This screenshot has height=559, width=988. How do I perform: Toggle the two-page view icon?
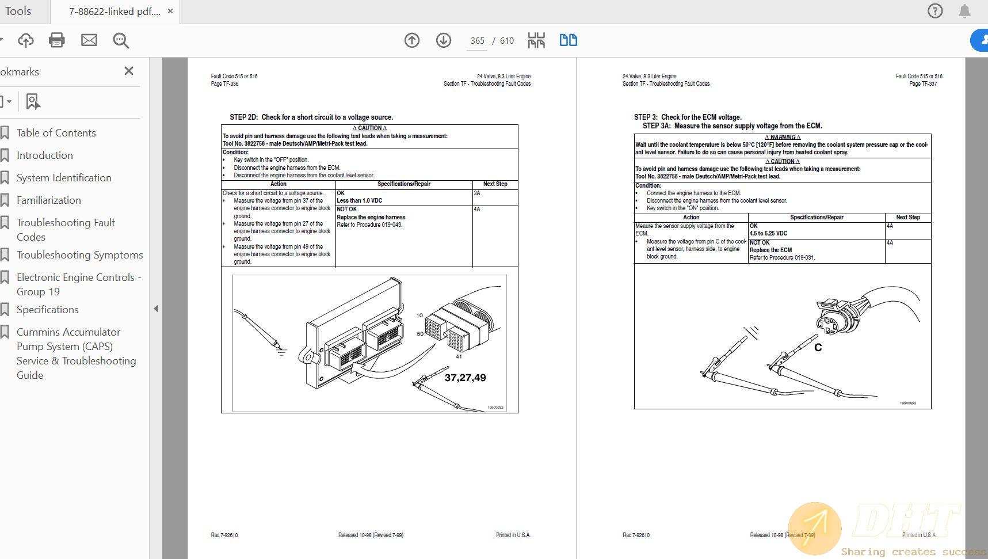[x=569, y=40]
